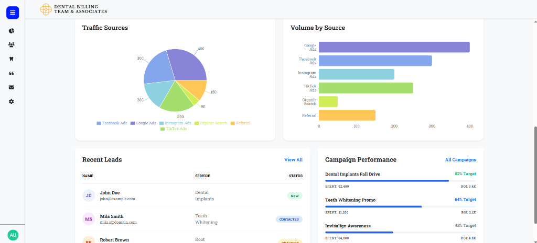Click the SPENT: $1,200 value
This screenshot has height=243, width=537.
(337, 212)
